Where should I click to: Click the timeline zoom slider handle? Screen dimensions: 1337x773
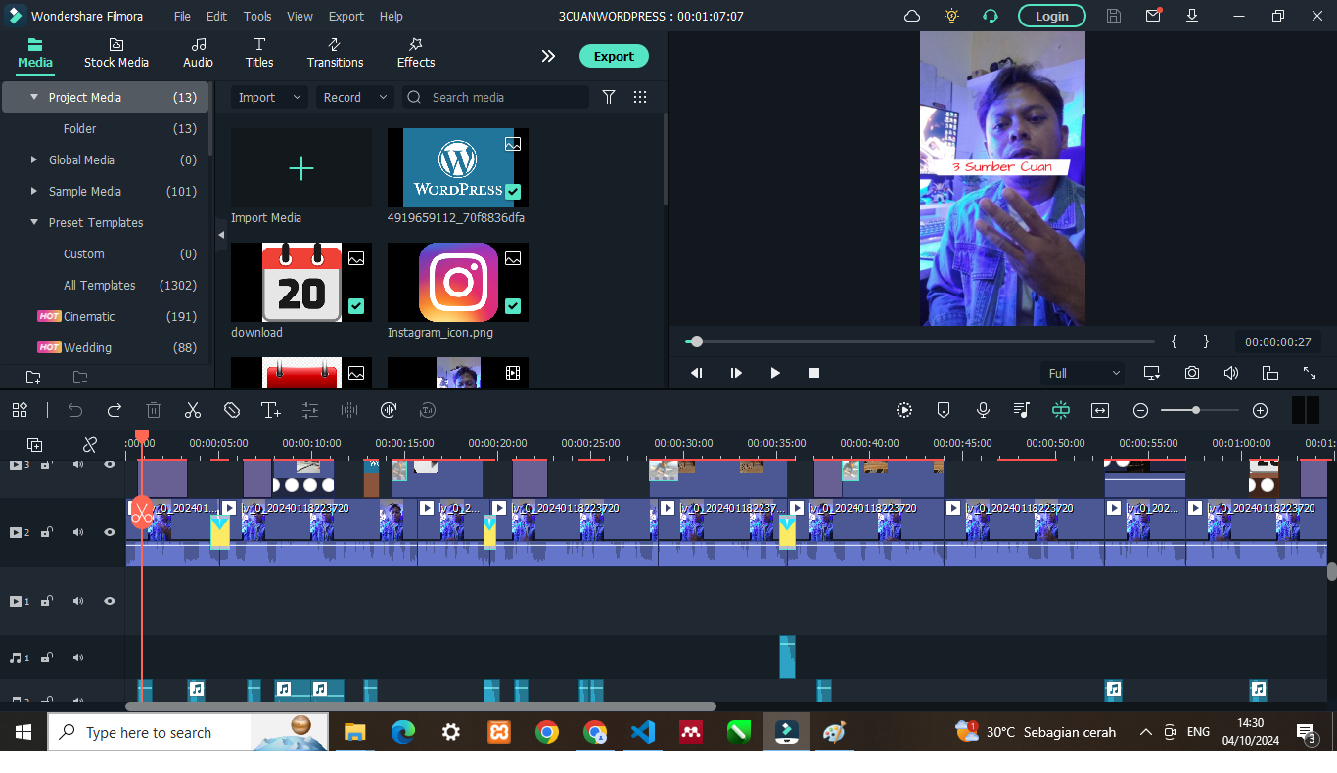pyautogui.click(x=1196, y=410)
